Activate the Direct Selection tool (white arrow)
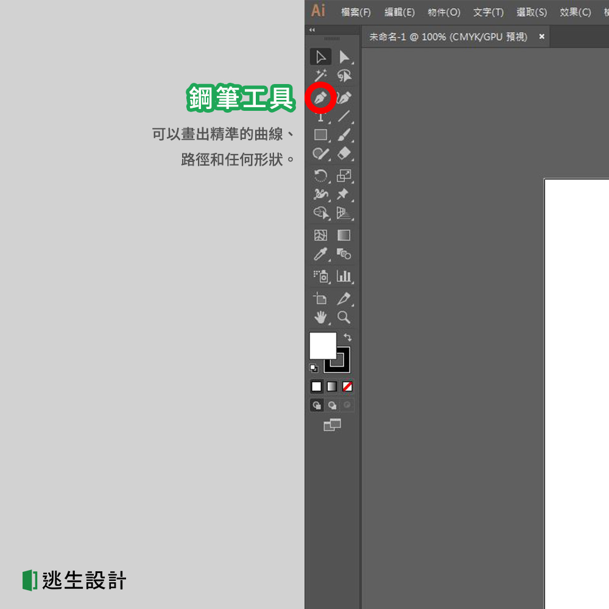This screenshot has height=609, width=609. point(343,56)
